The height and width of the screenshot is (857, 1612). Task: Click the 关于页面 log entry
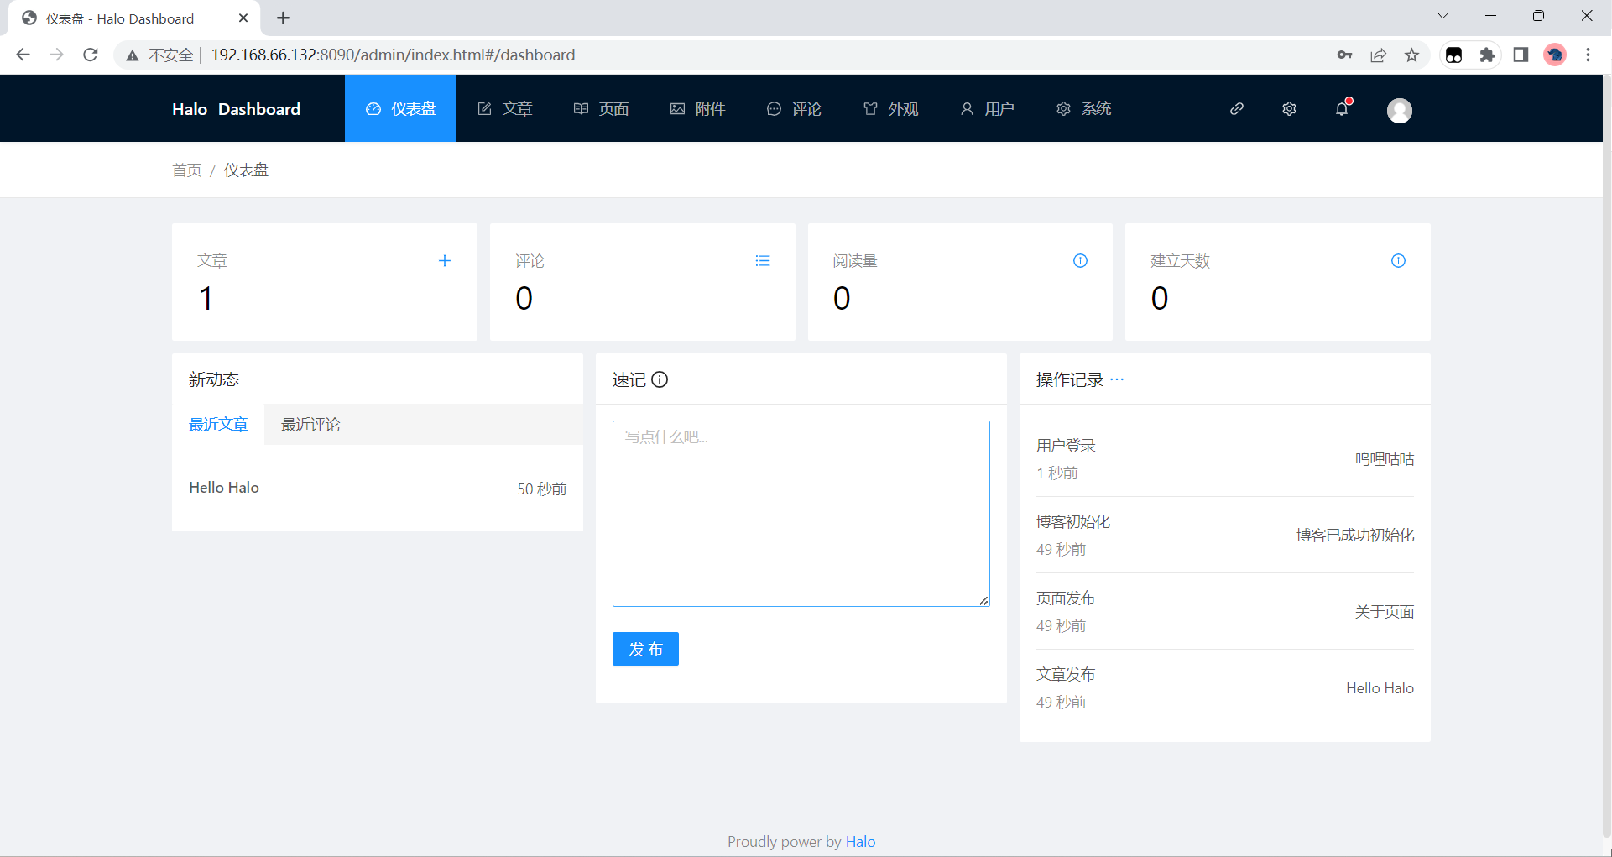tap(1385, 612)
